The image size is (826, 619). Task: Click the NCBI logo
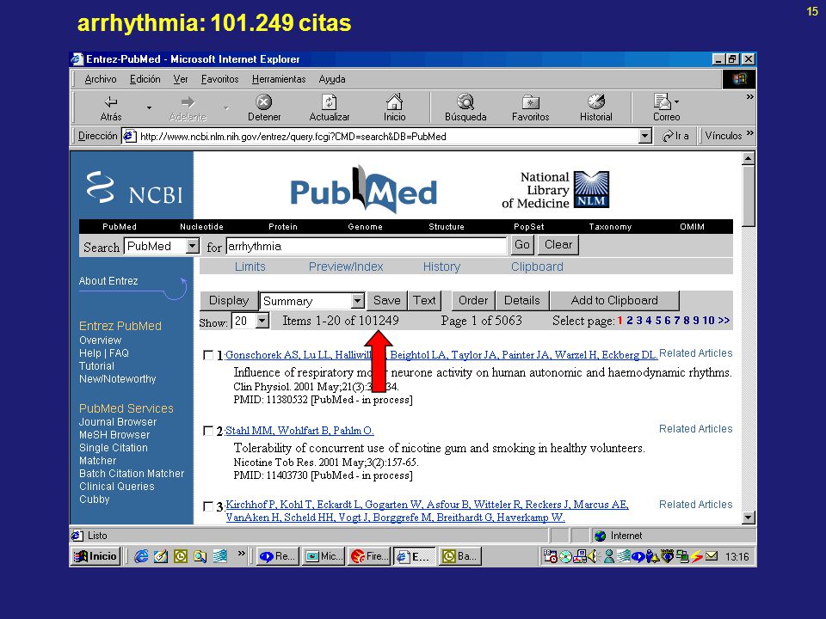coord(135,188)
